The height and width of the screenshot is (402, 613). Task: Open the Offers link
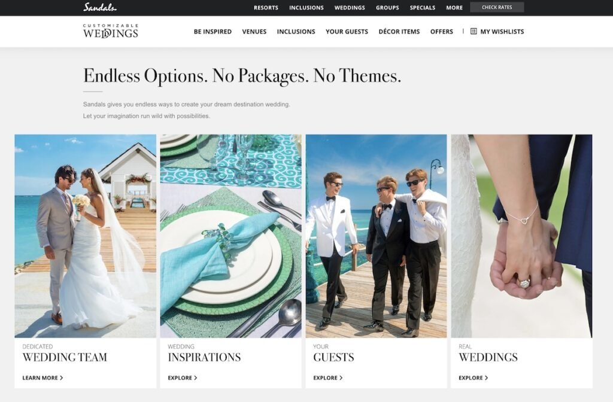[442, 32]
